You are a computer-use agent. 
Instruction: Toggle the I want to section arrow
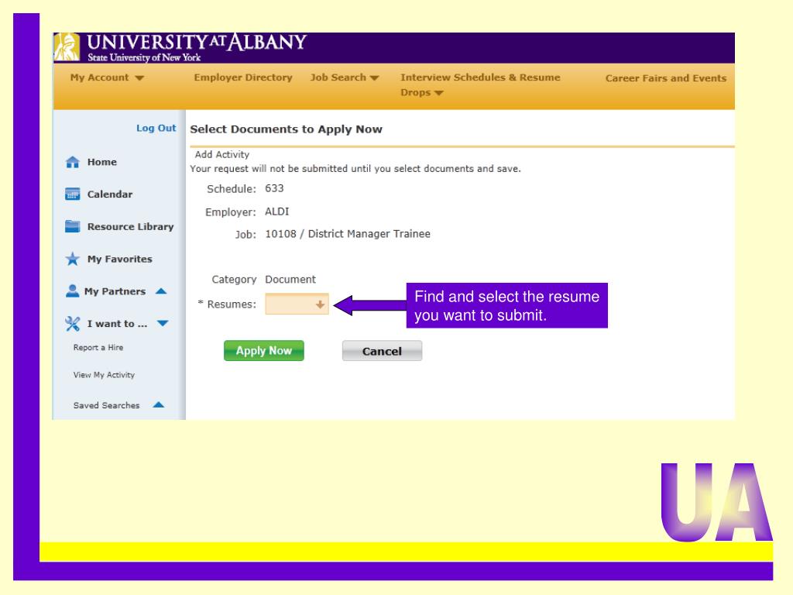pyautogui.click(x=163, y=323)
